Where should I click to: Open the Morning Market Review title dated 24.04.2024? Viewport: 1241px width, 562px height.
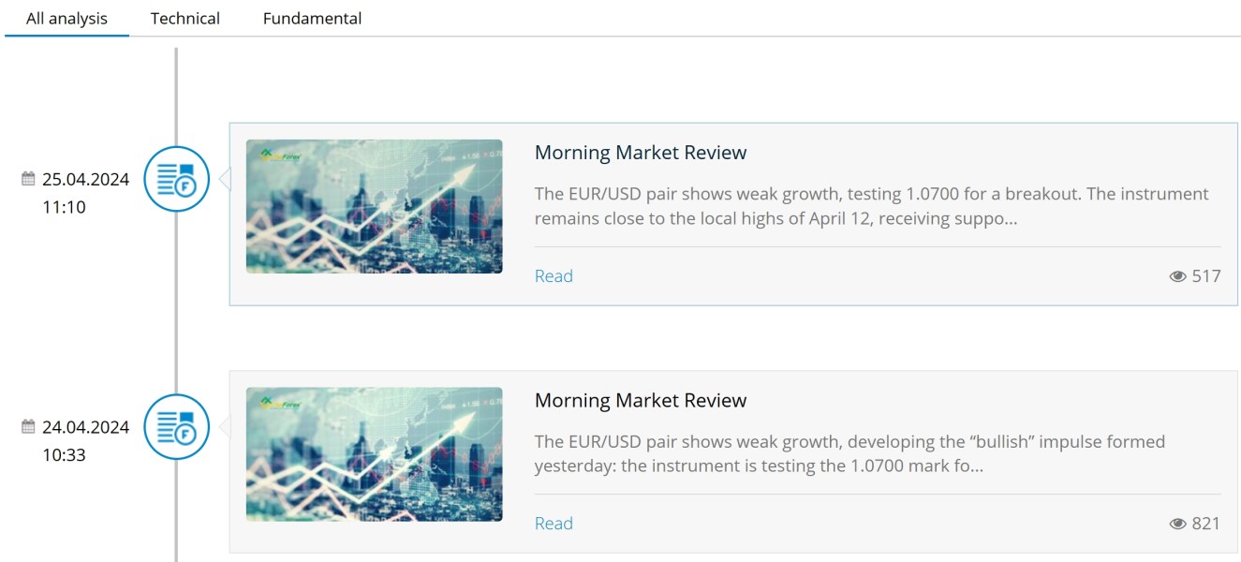(x=641, y=400)
